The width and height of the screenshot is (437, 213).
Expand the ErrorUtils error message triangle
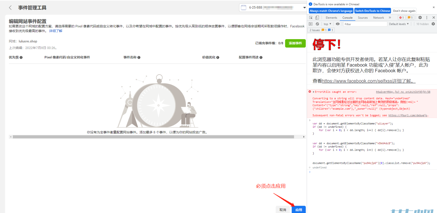click(x=314, y=92)
